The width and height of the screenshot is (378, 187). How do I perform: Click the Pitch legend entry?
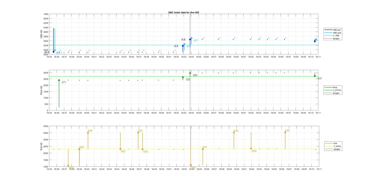332,87
